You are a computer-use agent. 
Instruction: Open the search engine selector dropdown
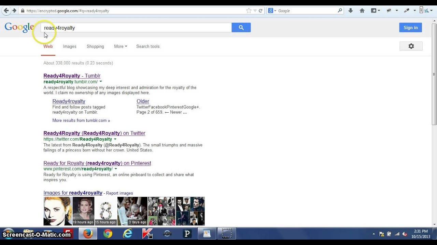(272, 11)
